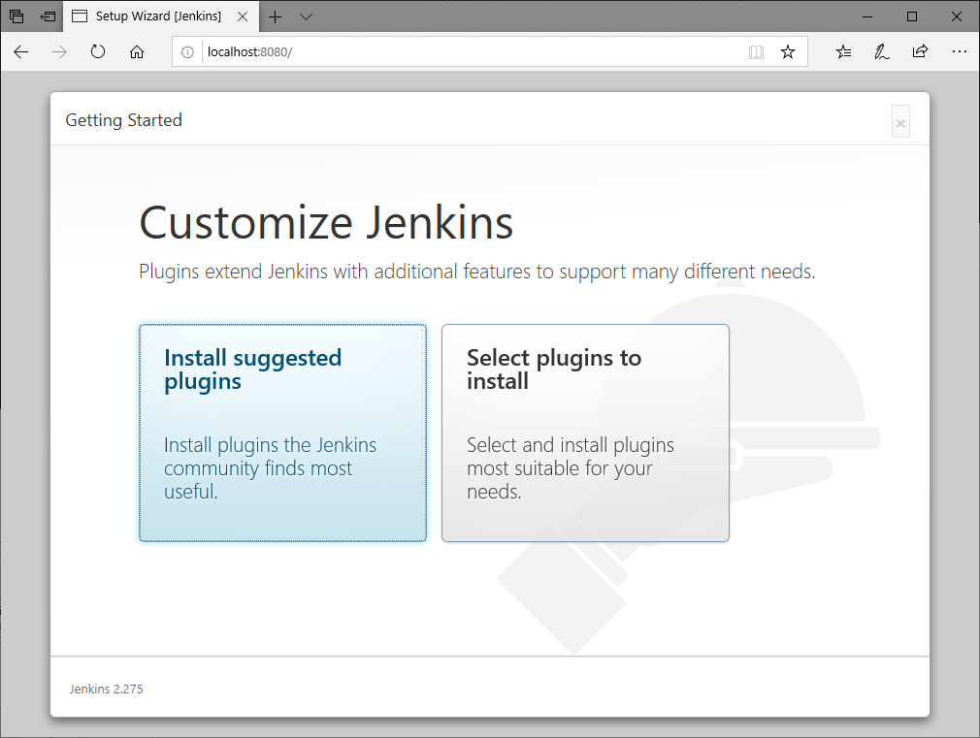
Task: Open a new browser tab
Action: pos(278,16)
